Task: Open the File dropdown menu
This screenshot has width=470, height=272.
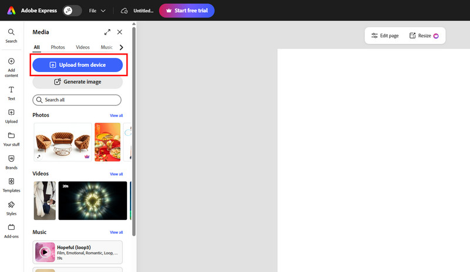Action: [x=97, y=11]
